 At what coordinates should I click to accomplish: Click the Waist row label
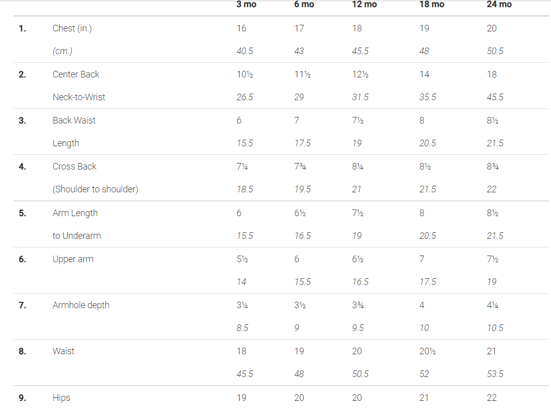[63, 351]
